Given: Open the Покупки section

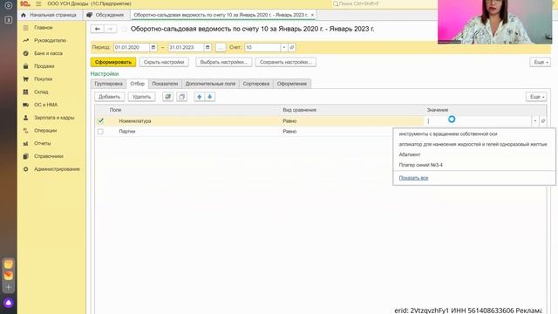Looking at the screenshot, I should 43,78.
